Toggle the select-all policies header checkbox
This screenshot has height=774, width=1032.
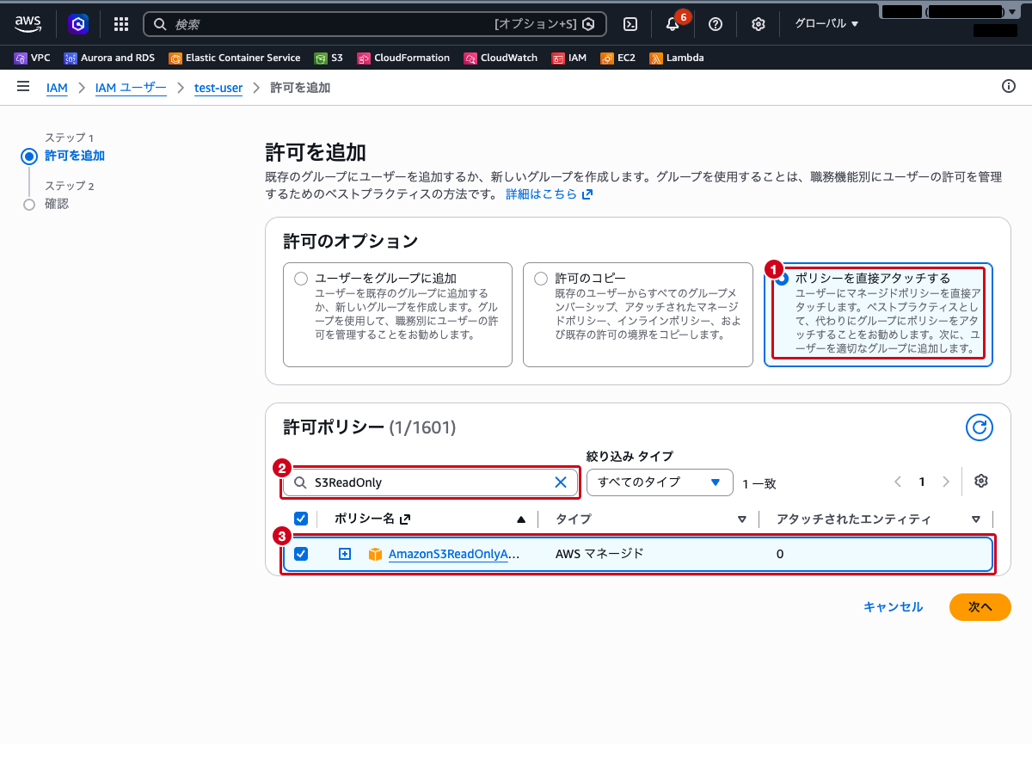[301, 519]
